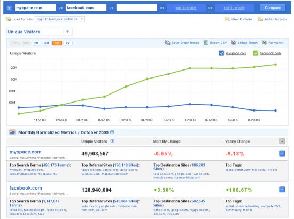Click the Add to Portfolio link
294x219 pixels.
pos(275,19)
